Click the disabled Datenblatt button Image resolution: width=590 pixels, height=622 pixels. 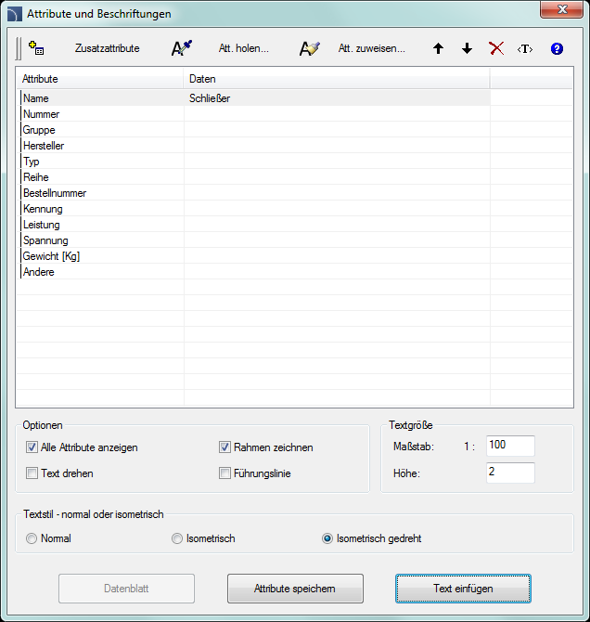126,589
